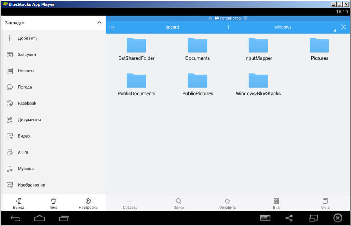Select windows path segment
The image size is (351, 226).
(x=283, y=27)
